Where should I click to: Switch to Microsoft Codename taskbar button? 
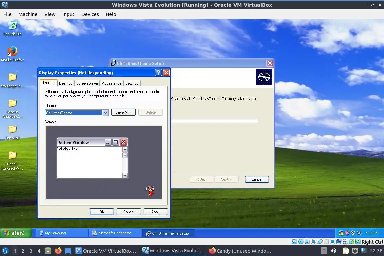point(115,233)
